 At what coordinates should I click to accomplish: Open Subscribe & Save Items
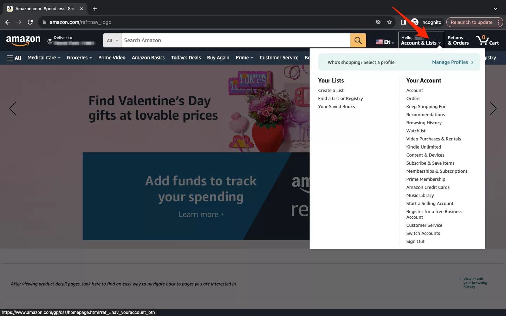(430, 163)
